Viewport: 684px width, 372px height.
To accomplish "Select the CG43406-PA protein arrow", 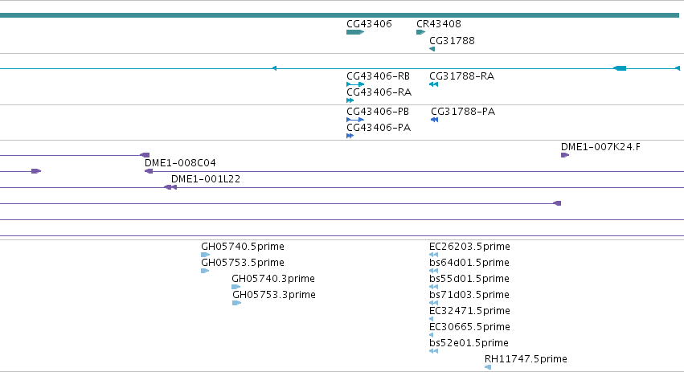I will 350,136.
